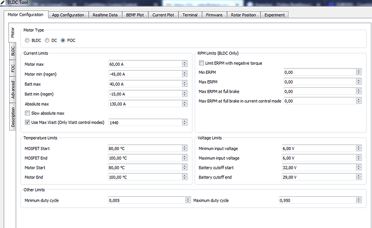Select the DC motor type option
372x228 pixels.
[x=47, y=40]
